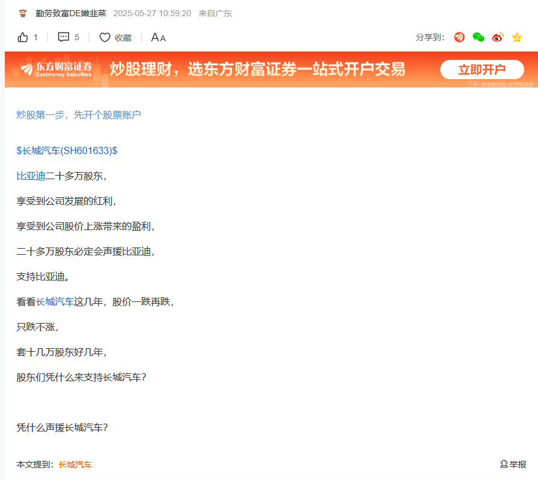Click the heart 收藏 favorite icon
Image resolution: width=538 pixels, height=480 pixels.
click(104, 37)
